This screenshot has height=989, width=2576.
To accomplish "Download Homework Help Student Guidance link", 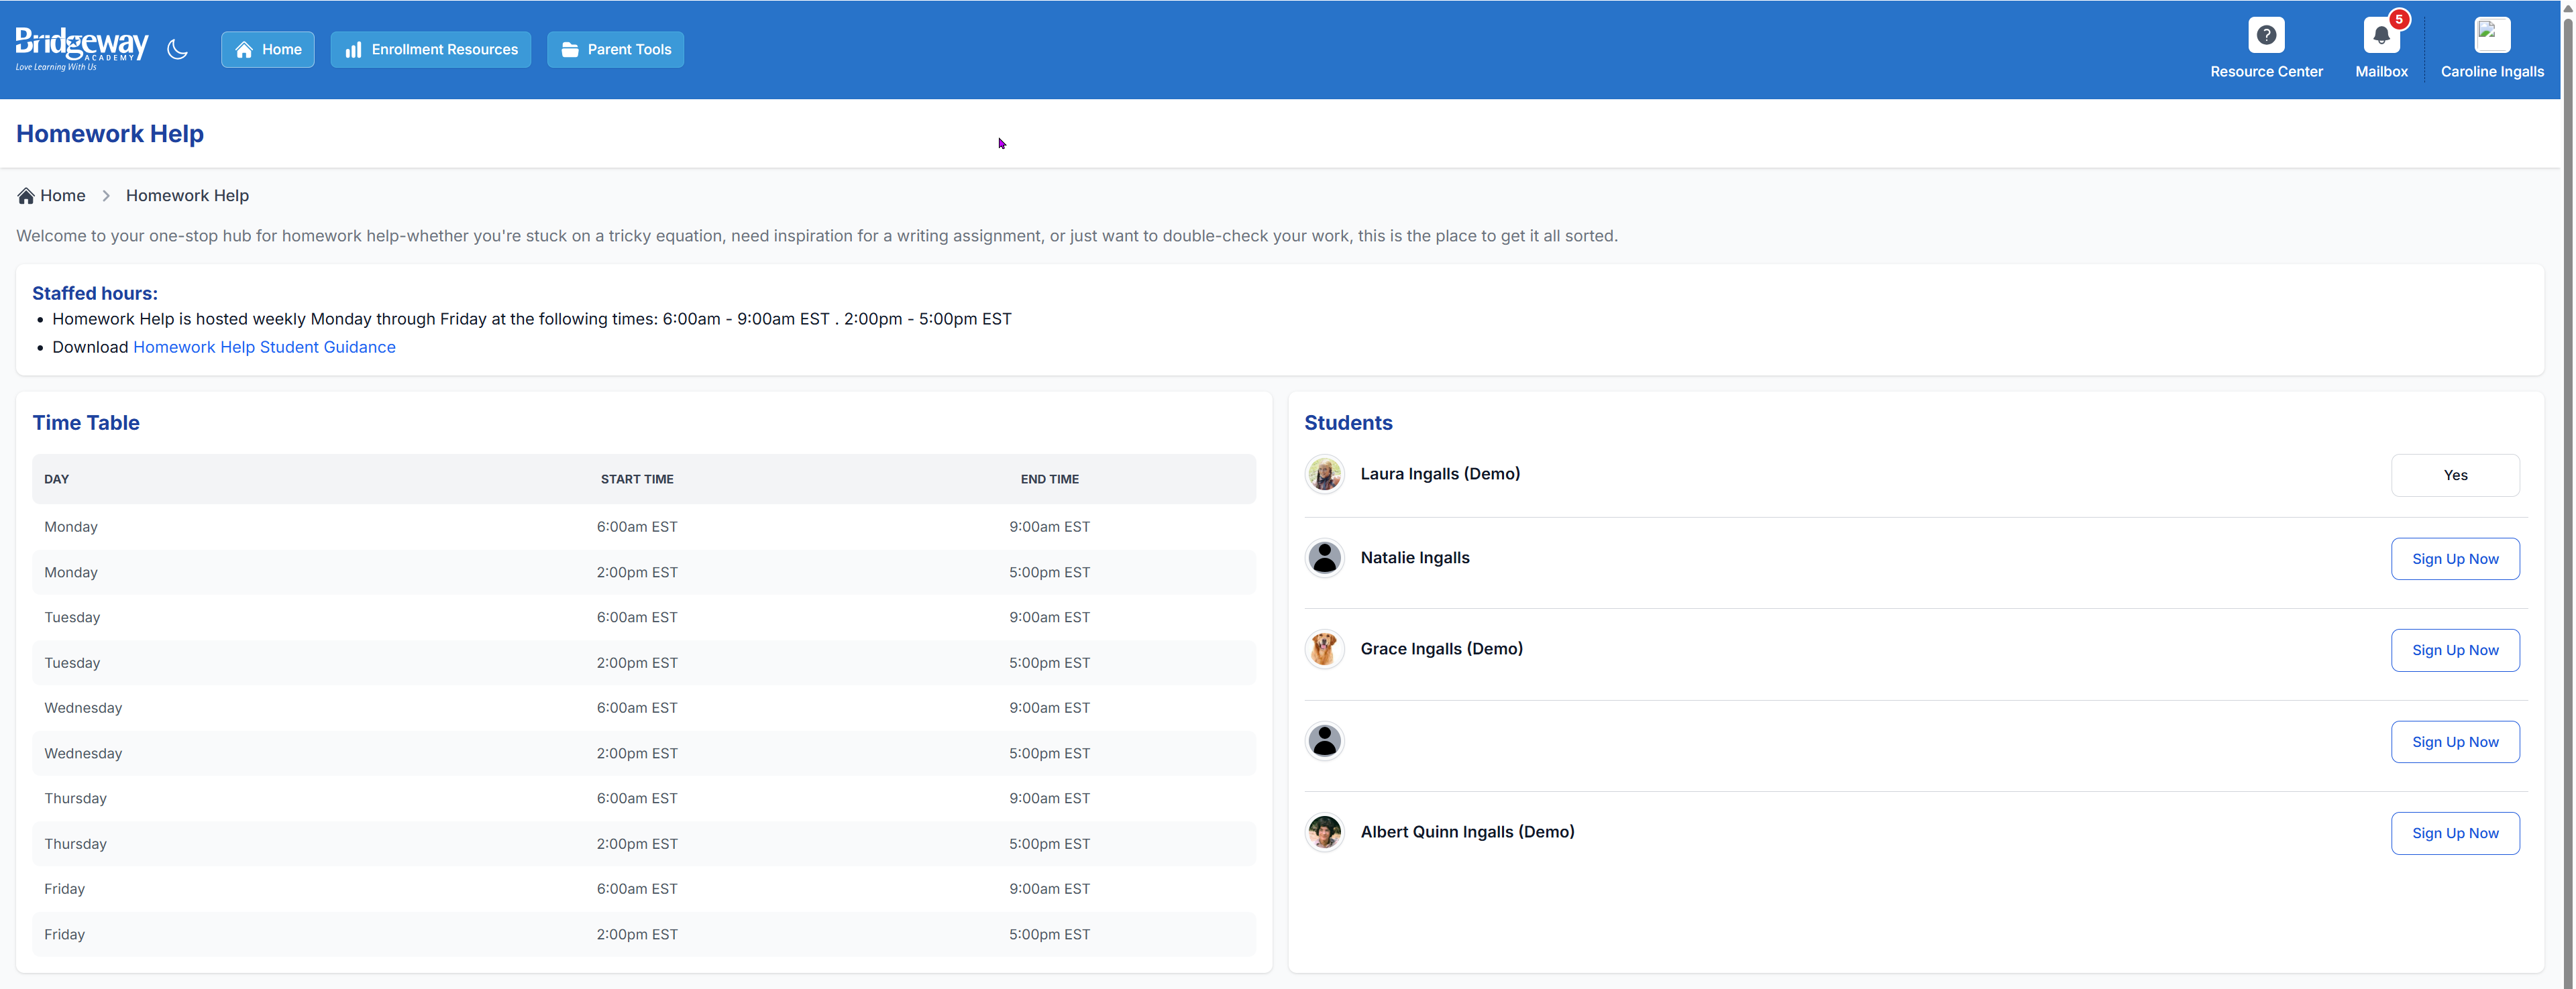I will [x=264, y=347].
